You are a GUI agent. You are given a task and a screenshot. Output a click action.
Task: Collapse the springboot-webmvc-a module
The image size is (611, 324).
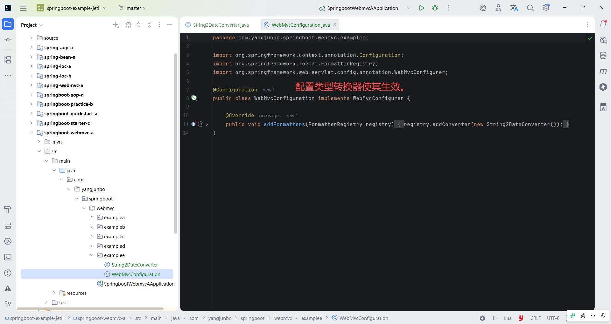(31, 132)
